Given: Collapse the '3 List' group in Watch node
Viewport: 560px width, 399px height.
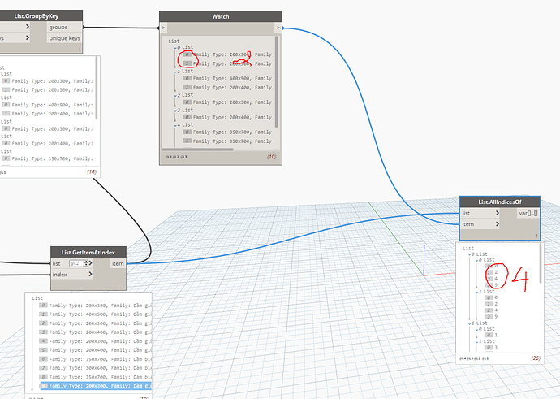Looking at the screenshot, I should coord(175,111).
